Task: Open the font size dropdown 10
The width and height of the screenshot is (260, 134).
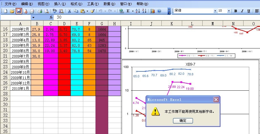Action: (x=229, y=11)
